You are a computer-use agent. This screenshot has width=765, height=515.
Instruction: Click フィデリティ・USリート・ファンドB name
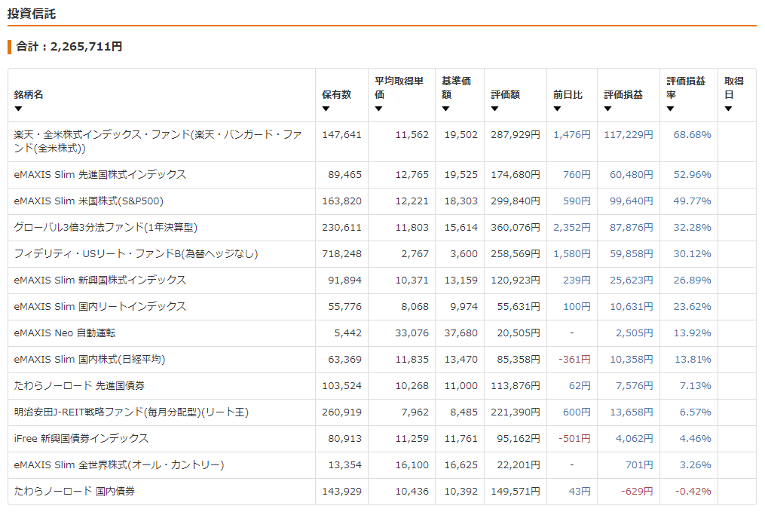click(136, 254)
